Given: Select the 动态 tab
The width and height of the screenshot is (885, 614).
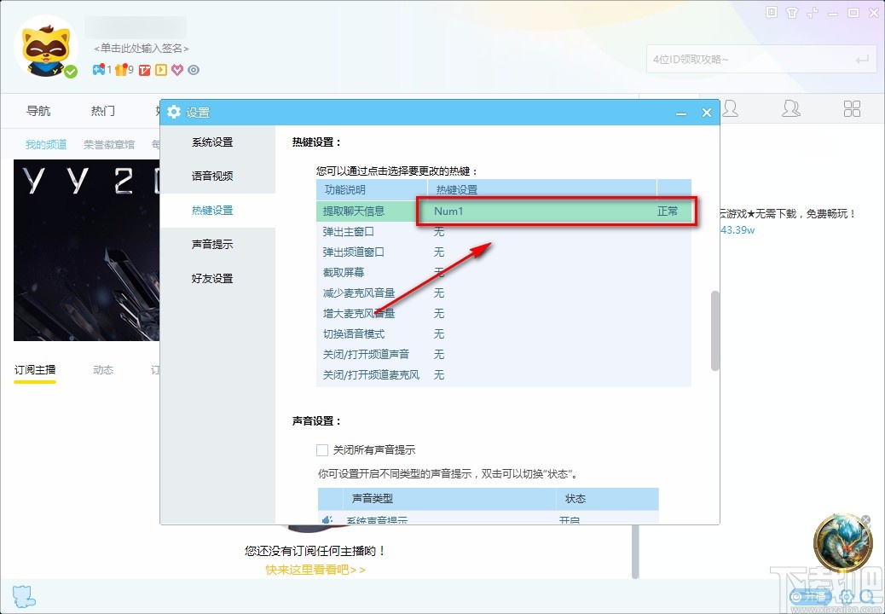Looking at the screenshot, I should (x=103, y=369).
